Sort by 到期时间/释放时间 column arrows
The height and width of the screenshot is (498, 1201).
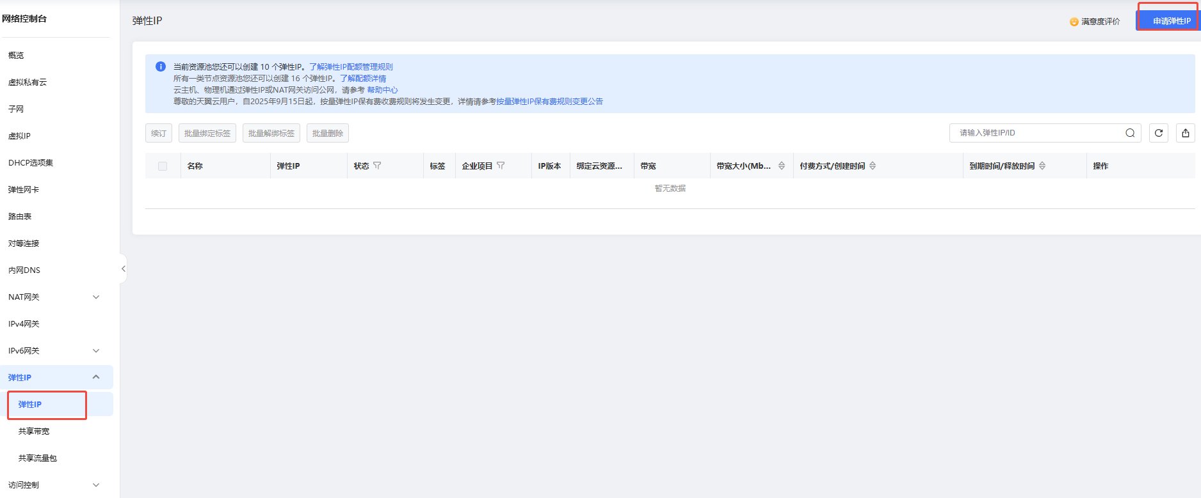point(1042,166)
